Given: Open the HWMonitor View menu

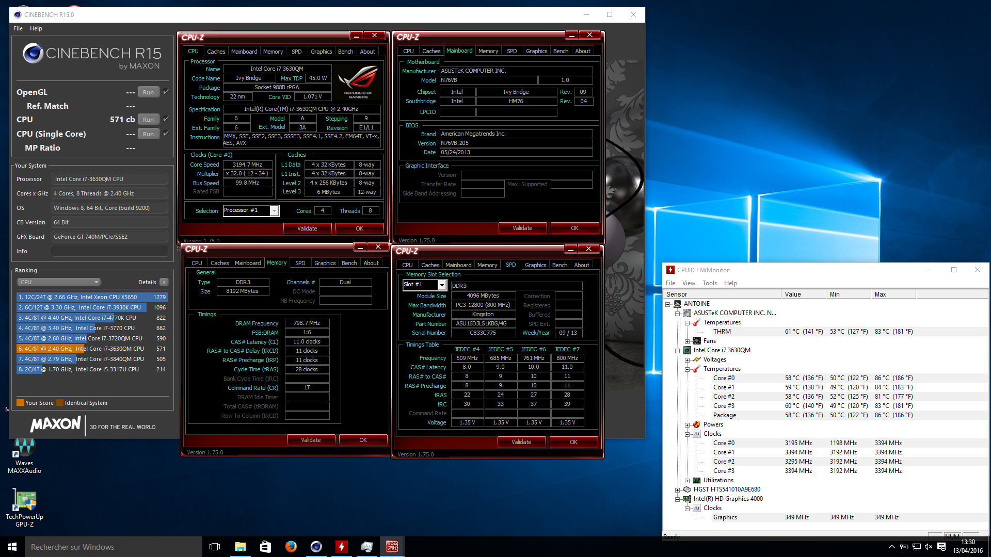Looking at the screenshot, I should pyautogui.click(x=689, y=283).
